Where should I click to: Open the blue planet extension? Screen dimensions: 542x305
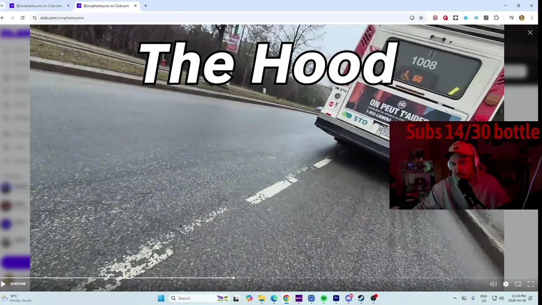466,18
